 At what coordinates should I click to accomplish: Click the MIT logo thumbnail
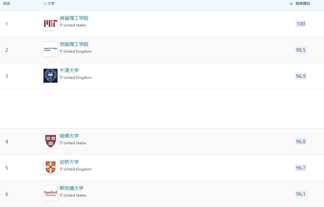tap(50, 23)
